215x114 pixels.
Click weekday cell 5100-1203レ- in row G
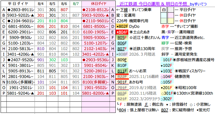pos(21,43)
